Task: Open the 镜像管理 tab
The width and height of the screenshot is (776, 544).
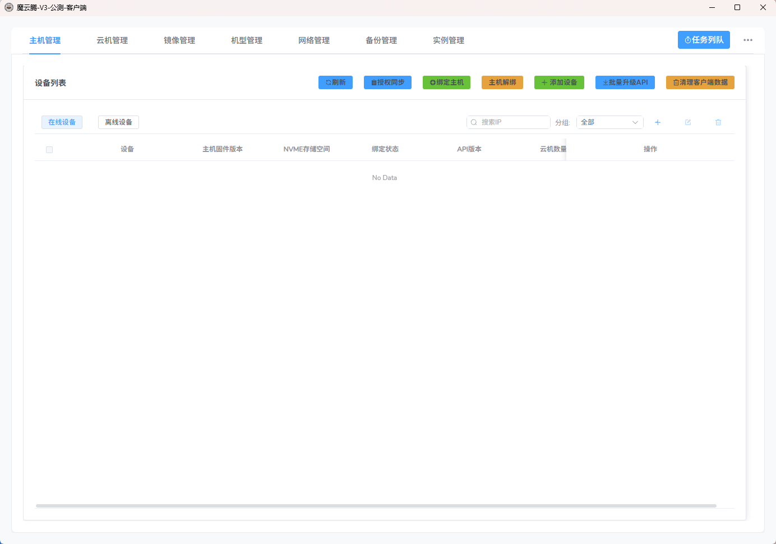Action: point(179,40)
